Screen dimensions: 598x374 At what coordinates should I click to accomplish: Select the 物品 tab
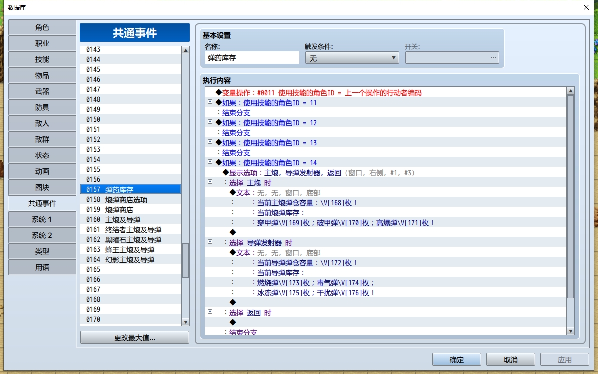coord(42,76)
